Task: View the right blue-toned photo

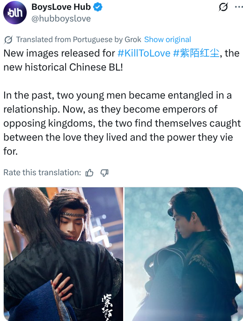Action: click(x=184, y=254)
